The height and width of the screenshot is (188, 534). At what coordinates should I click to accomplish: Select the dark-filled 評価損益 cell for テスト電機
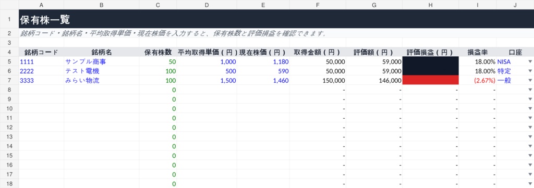tap(430, 71)
